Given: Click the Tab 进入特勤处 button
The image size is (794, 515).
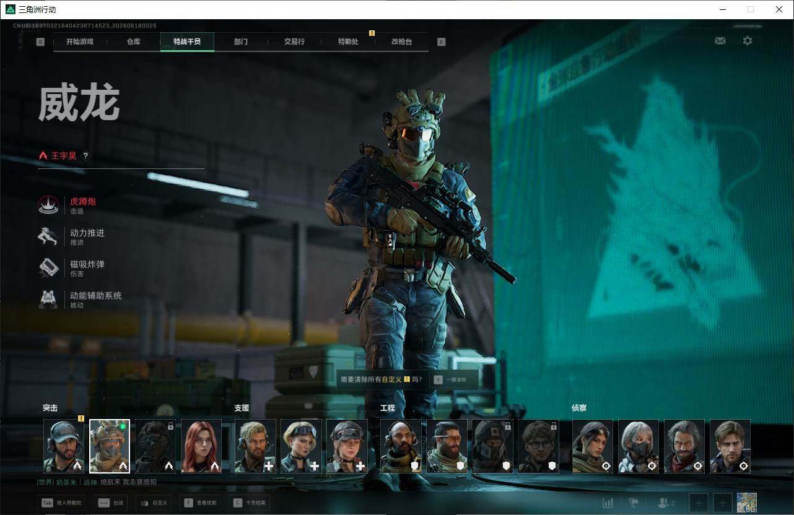Looking at the screenshot, I should click(62, 503).
